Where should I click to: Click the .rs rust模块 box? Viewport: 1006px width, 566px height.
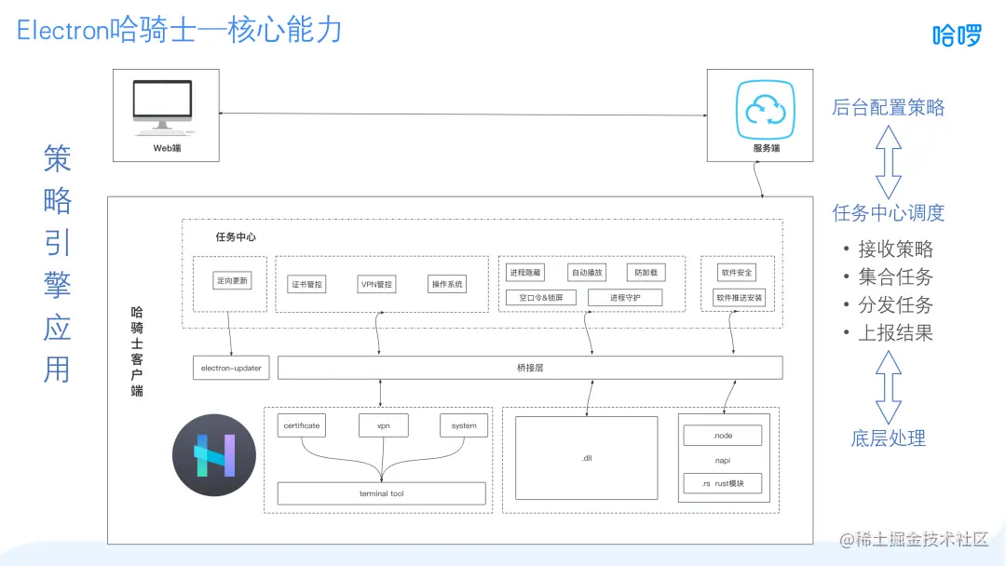[x=723, y=483]
